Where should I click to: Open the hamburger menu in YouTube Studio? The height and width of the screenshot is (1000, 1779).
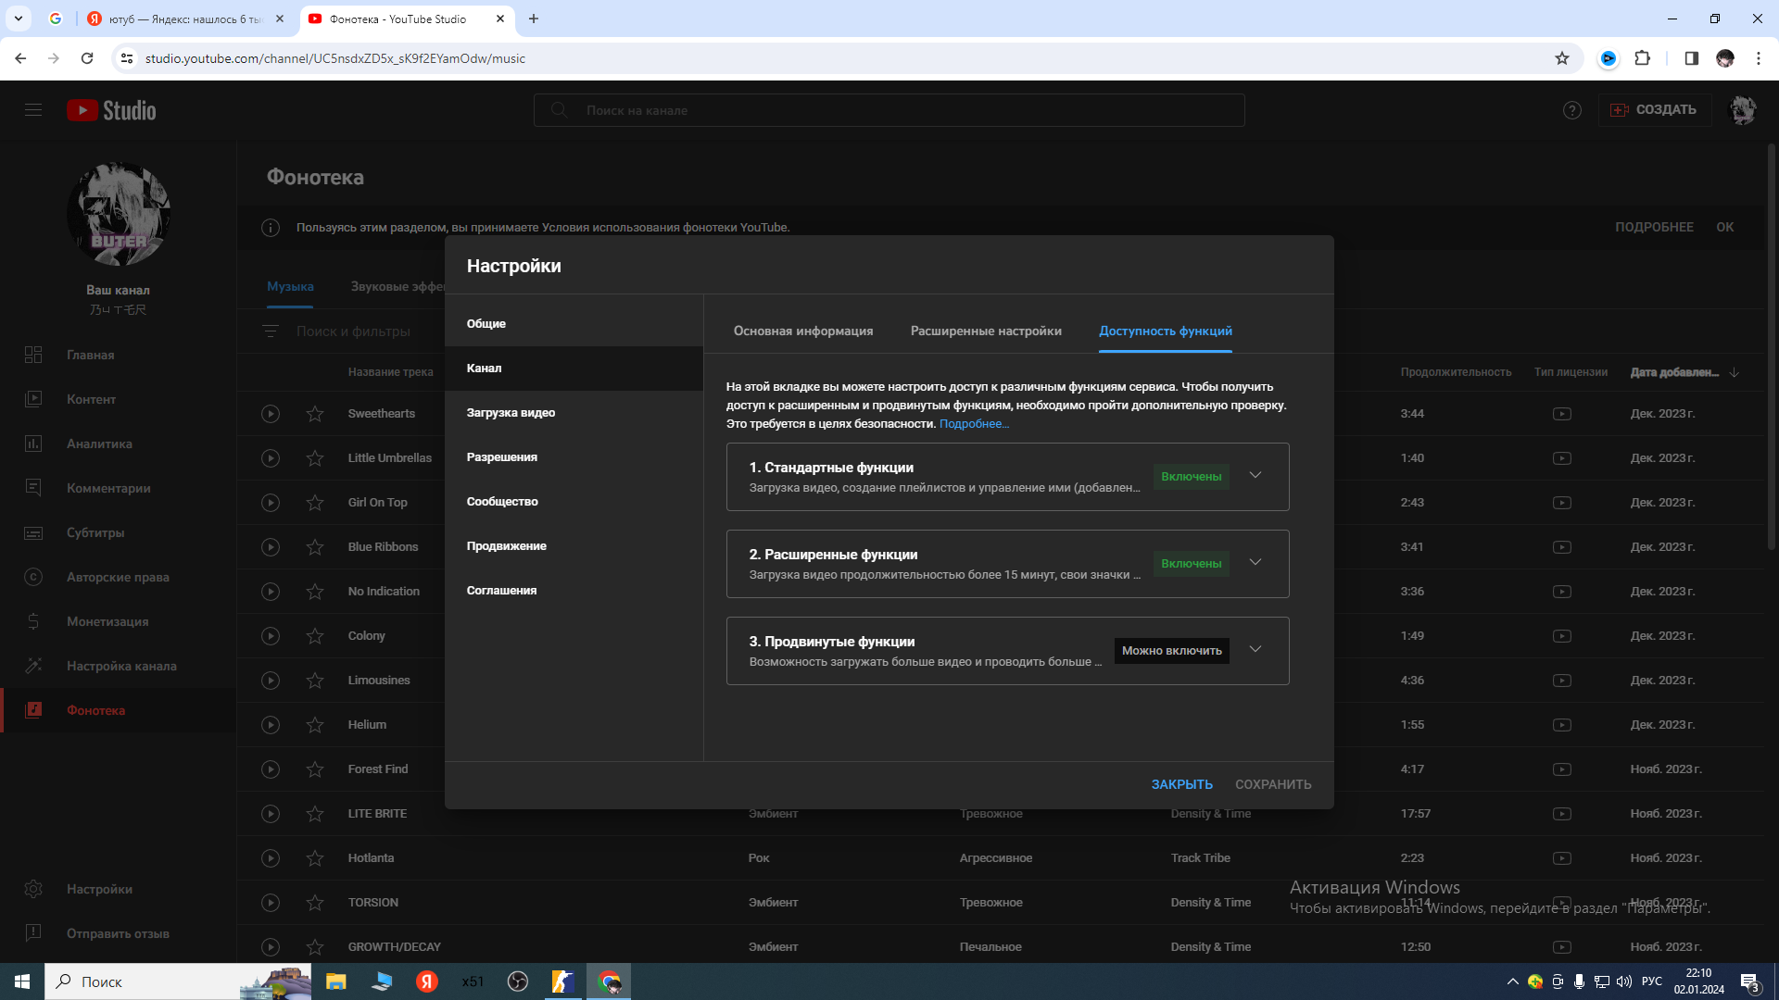[x=33, y=110]
